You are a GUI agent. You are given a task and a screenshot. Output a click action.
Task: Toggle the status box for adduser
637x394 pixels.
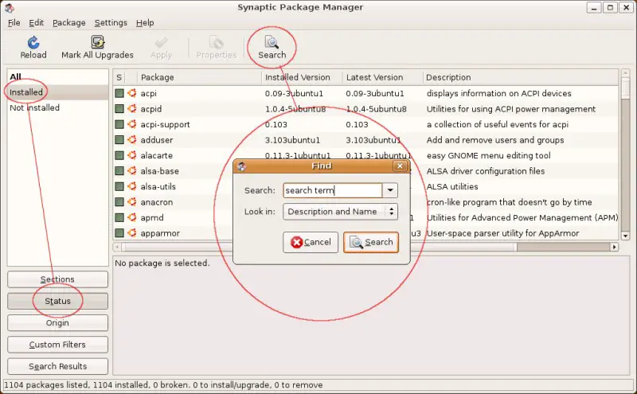pos(119,140)
